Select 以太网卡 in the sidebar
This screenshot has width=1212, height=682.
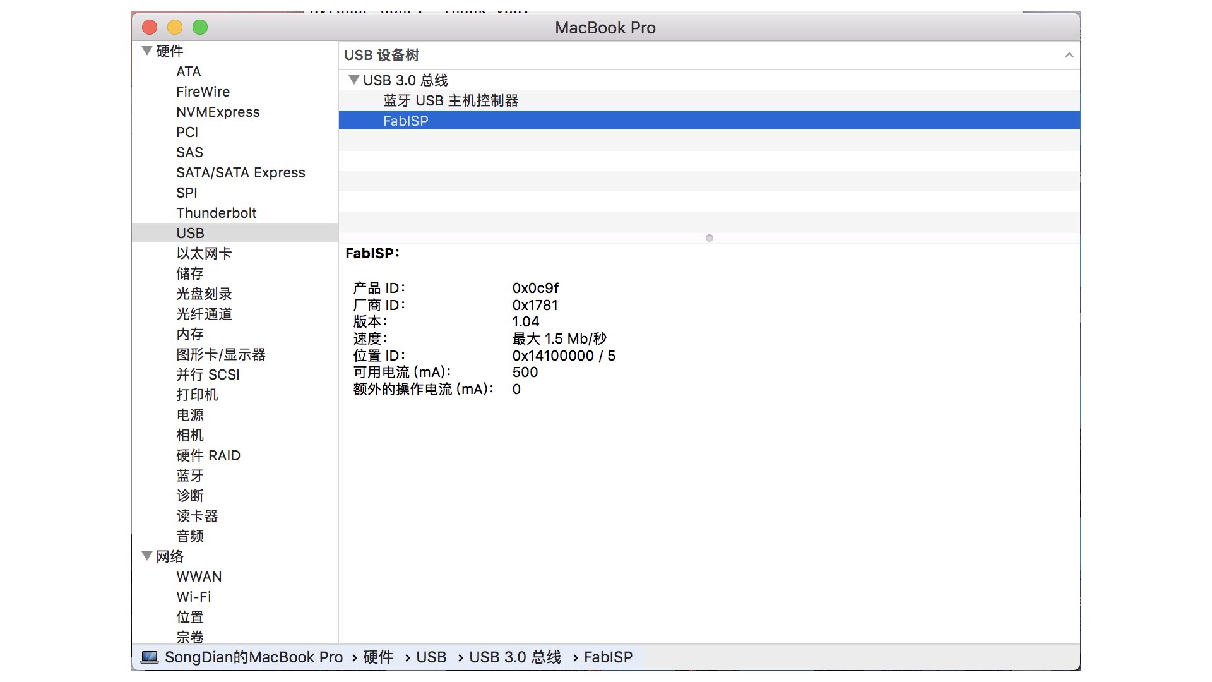click(x=204, y=253)
